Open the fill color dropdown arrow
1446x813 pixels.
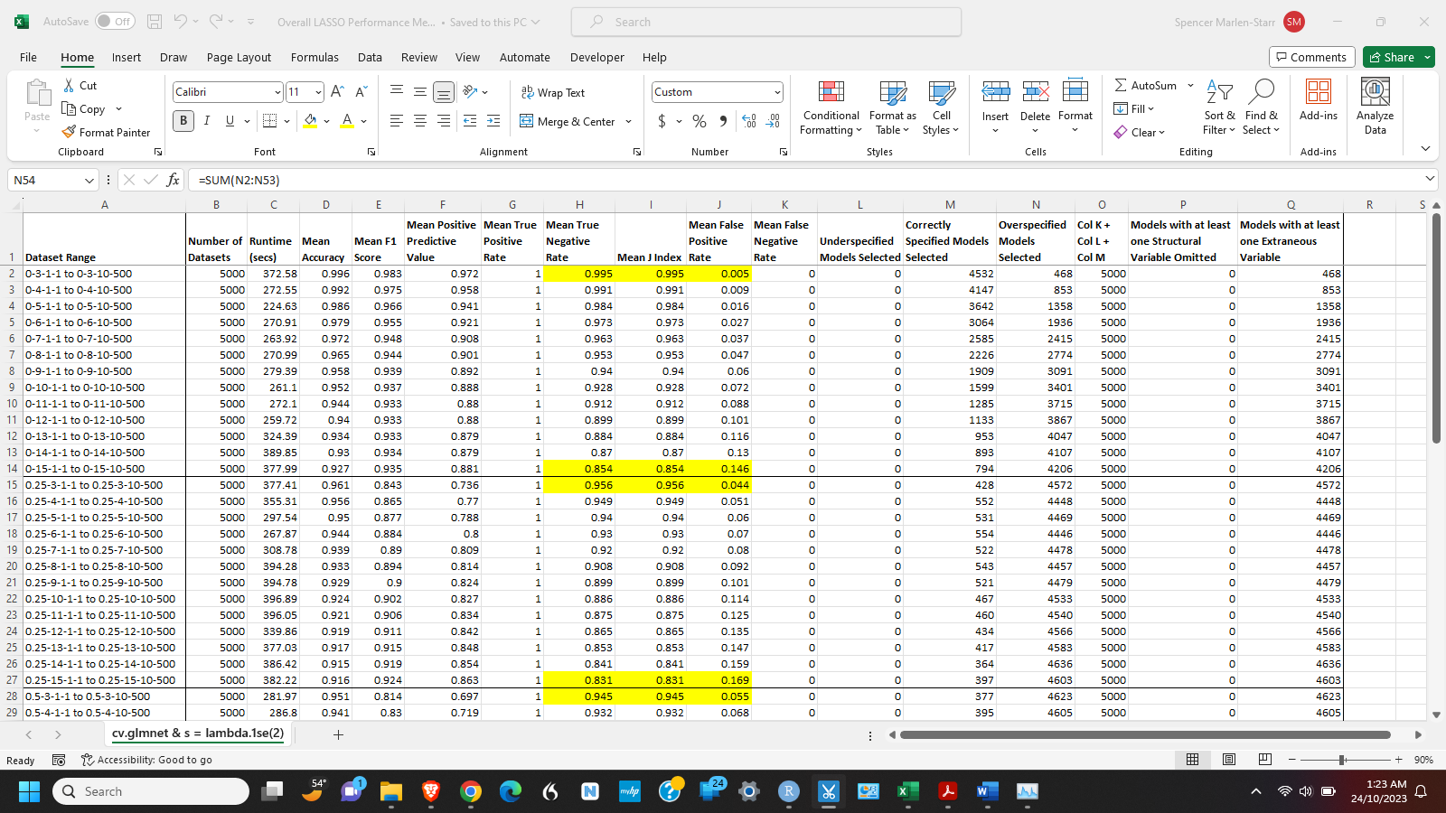pyautogui.click(x=326, y=121)
